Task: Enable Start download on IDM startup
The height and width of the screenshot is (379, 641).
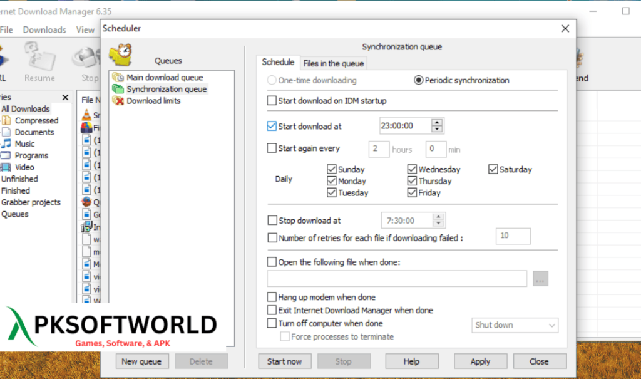Action: click(x=272, y=100)
